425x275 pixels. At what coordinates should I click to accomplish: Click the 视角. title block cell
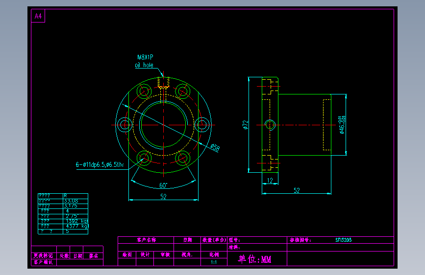click(187, 254)
